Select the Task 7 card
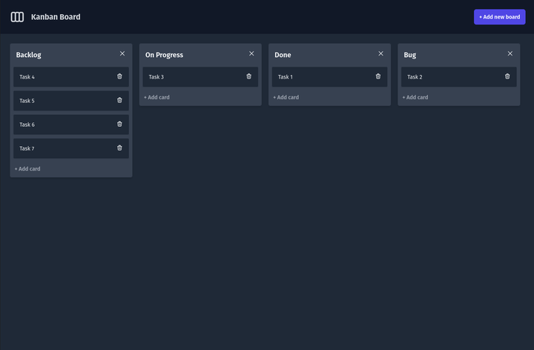The height and width of the screenshot is (350, 534). point(71,148)
